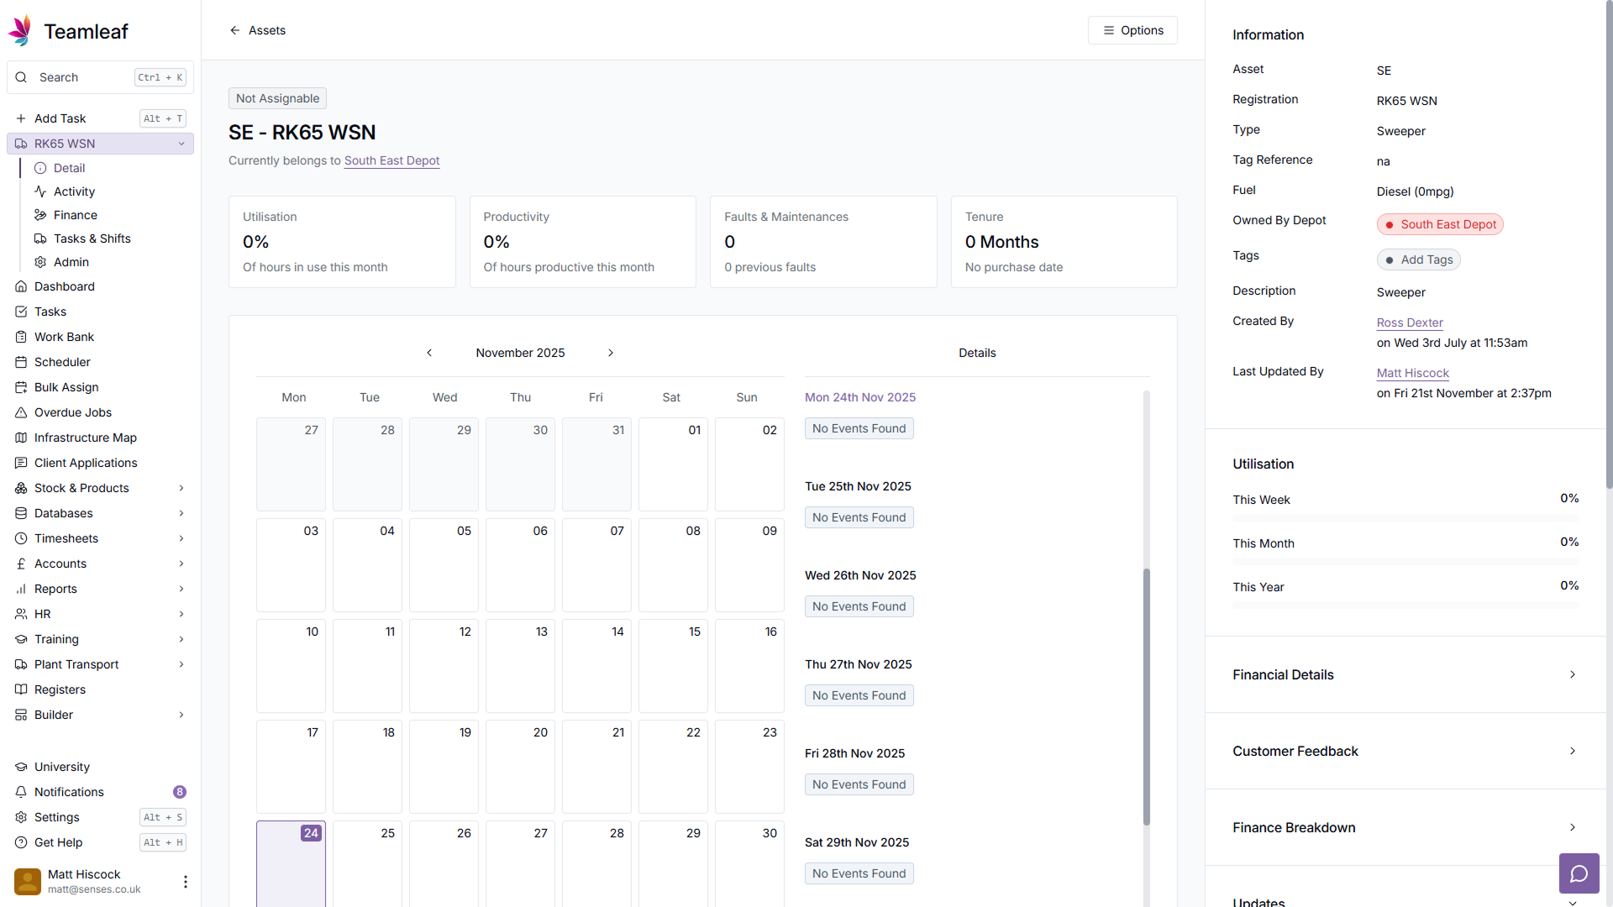This screenshot has width=1613, height=907.
Task: Click the Options button
Action: [x=1132, y=30]
